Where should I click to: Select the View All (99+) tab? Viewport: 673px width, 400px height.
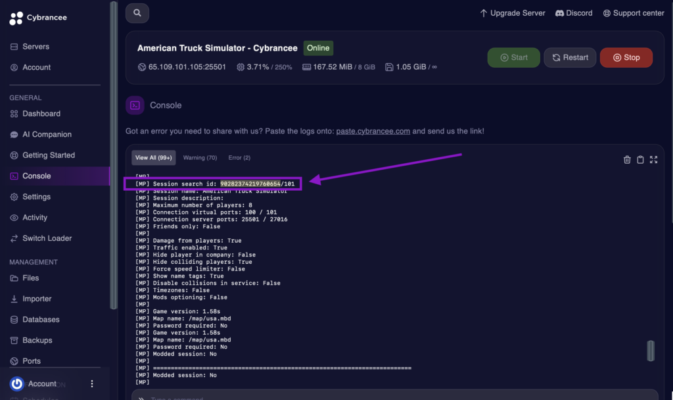[153, 158]
